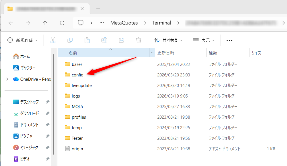Click the Cut icon in the toolbar
287x166 pixels.
53,40
